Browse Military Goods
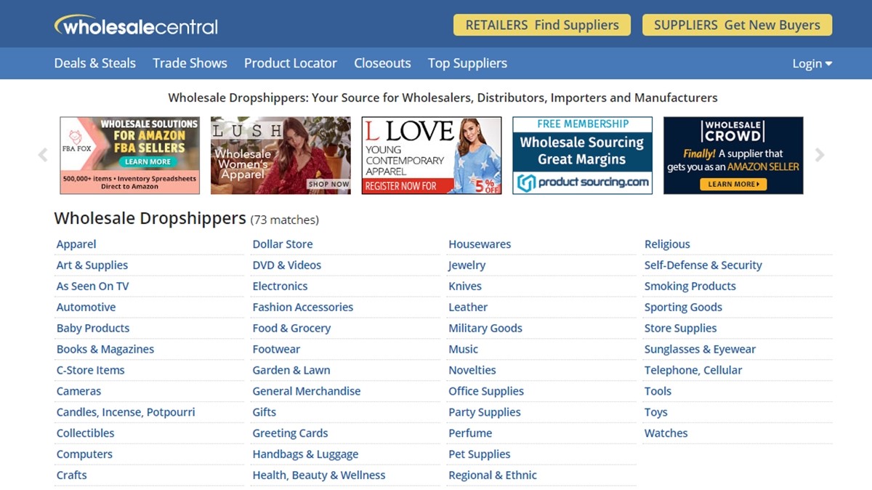The image size is (872, 490). pos(485,329)
